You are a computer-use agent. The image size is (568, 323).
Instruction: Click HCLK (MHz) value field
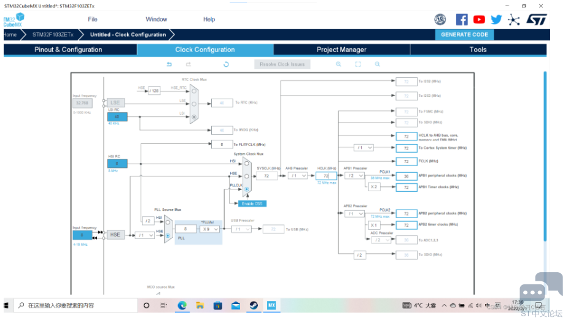(326, 176)
